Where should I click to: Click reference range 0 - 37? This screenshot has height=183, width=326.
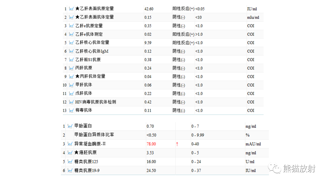pos(196,171)
